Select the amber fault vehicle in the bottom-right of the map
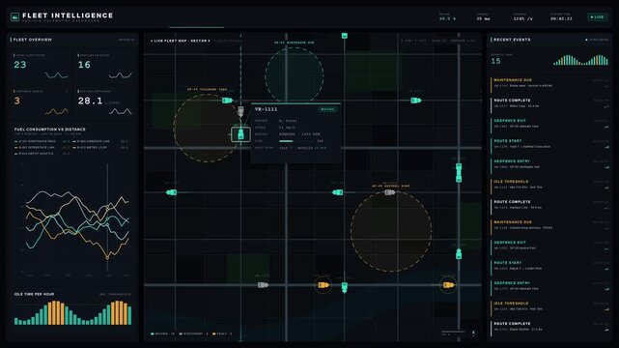The height and width of the screenshot is (348, 619). coord(448,285)
